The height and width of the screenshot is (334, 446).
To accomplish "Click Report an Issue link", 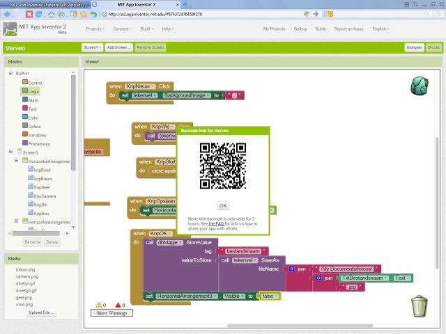I will 348,29.
